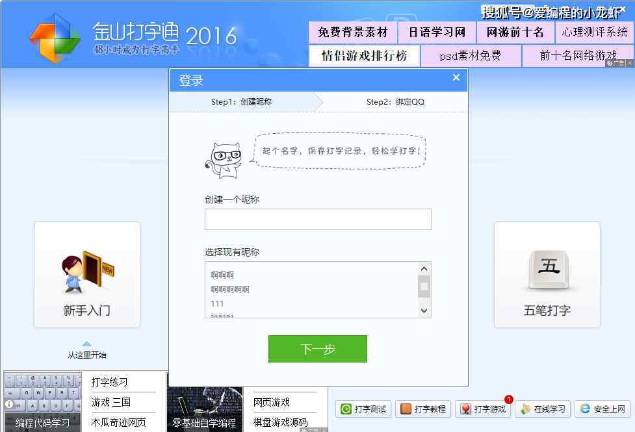
Task: Click the 安全上网 browser icon
Action: click(x=585, y=409)
